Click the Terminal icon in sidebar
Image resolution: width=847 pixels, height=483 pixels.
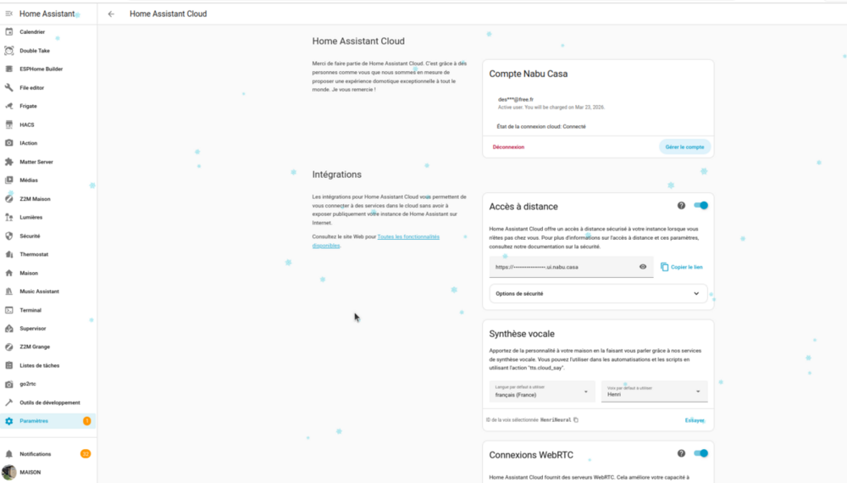click(x=8, y=310)
